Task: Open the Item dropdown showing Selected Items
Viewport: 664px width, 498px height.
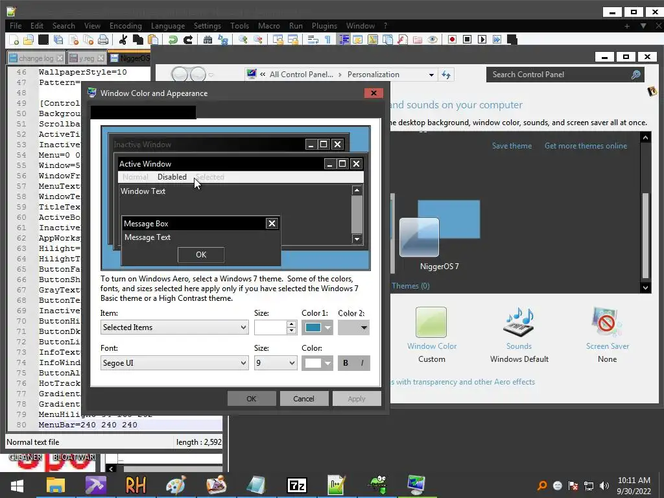Action: (x=174, y=327)
